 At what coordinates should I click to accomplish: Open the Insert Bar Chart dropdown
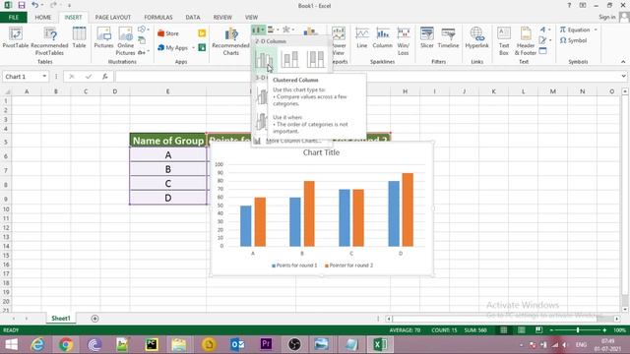[x=273, y=29]
